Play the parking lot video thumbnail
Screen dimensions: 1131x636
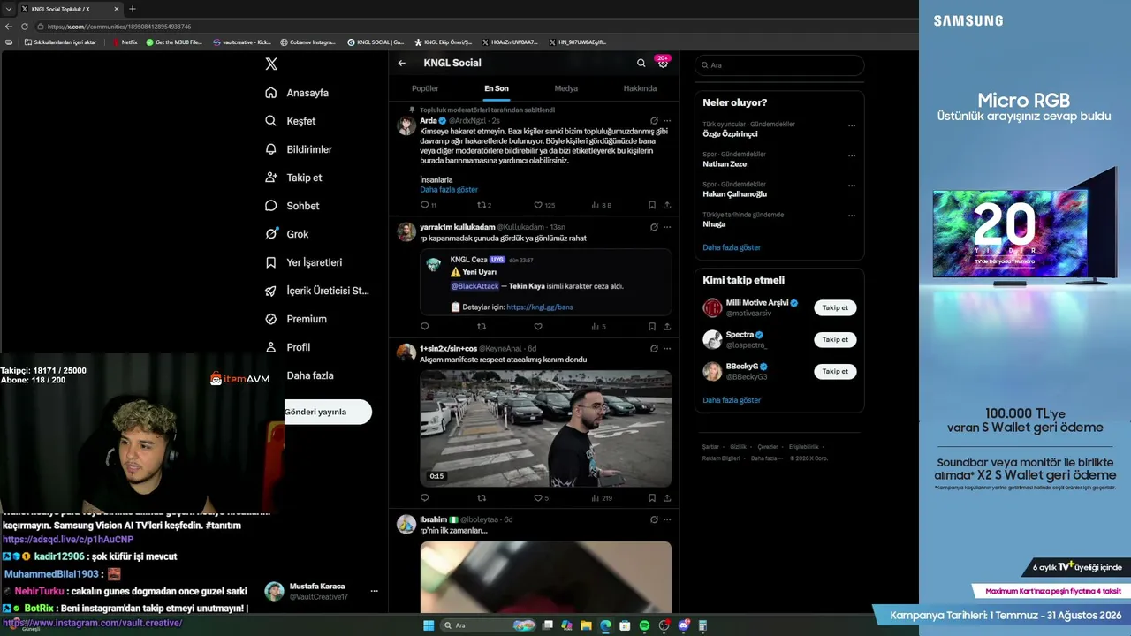pyautogui.click(x=545, y=428)
